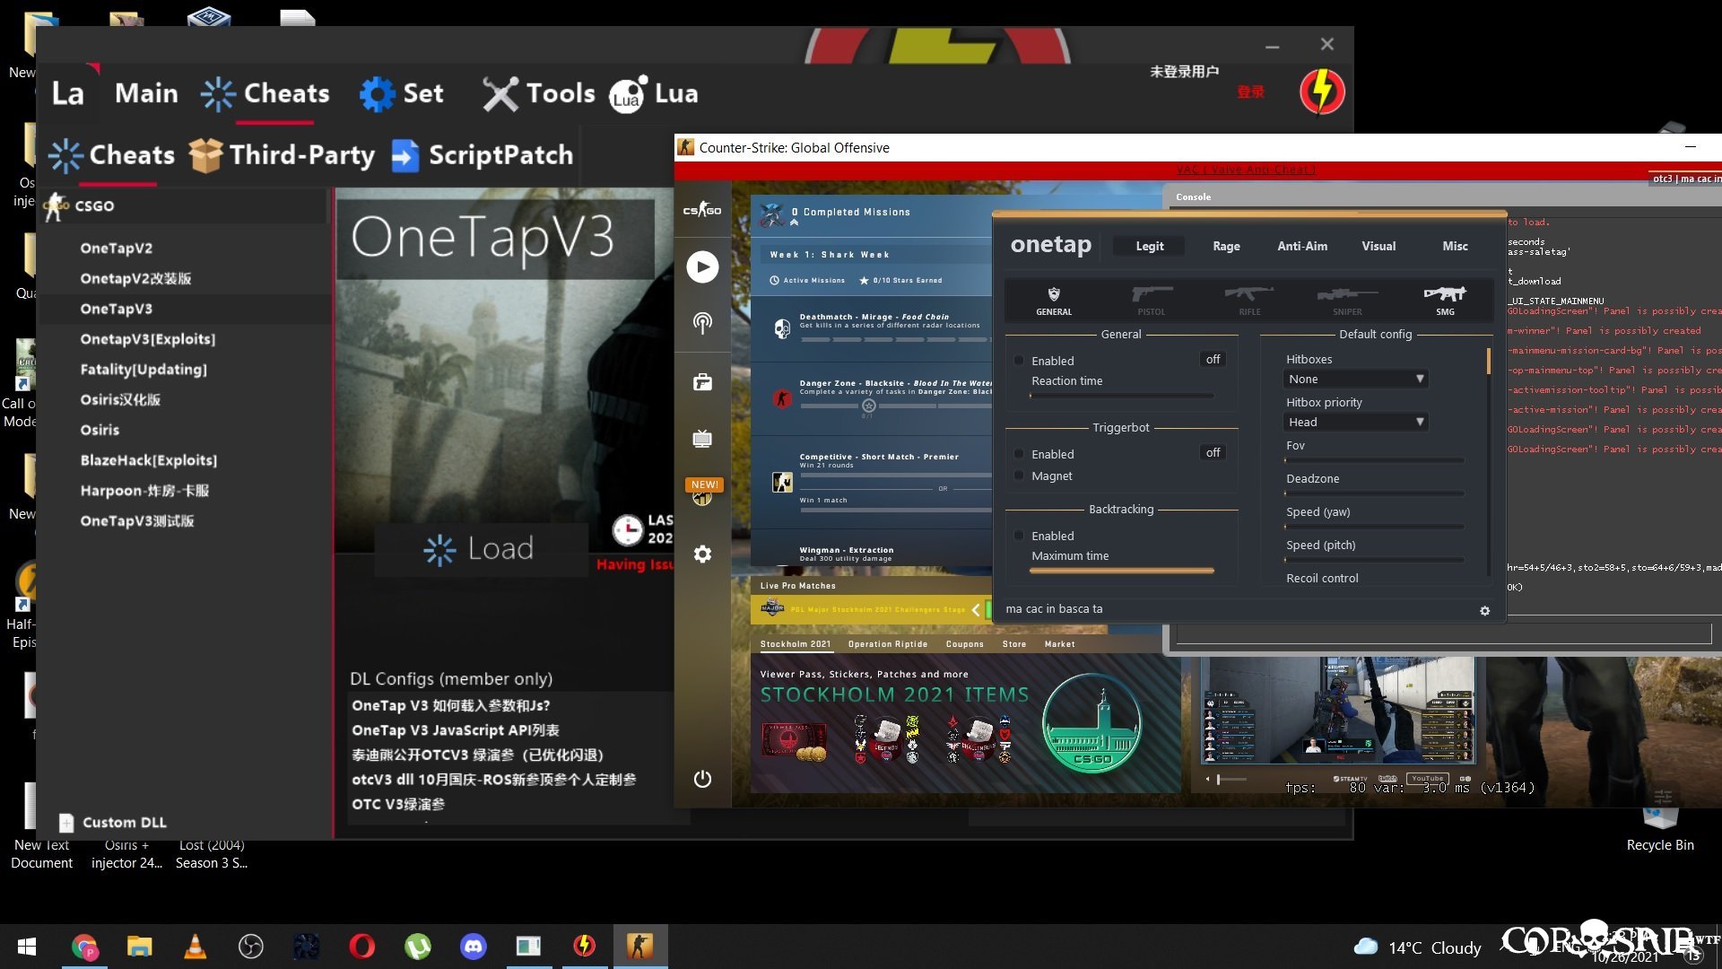The image size is (1722, 969).
Task: Select Fatality[Updating] in the cheat list
Action: [x=143, y=370]
